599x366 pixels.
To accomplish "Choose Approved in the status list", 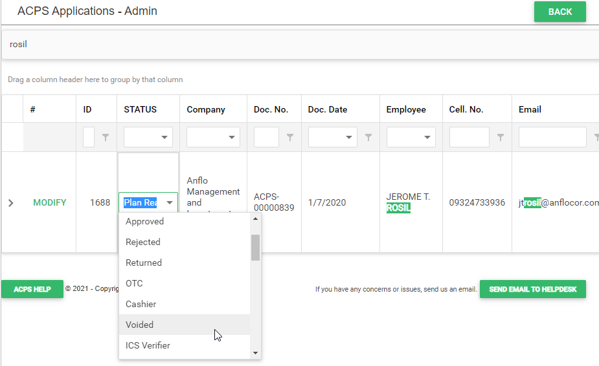I will [145, 221].
